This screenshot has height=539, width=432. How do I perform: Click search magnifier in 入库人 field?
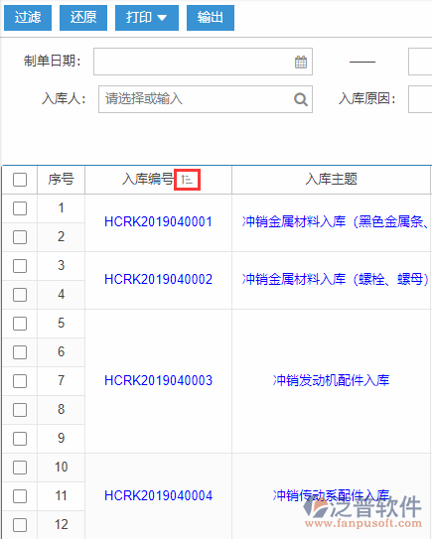coord(301,99)
